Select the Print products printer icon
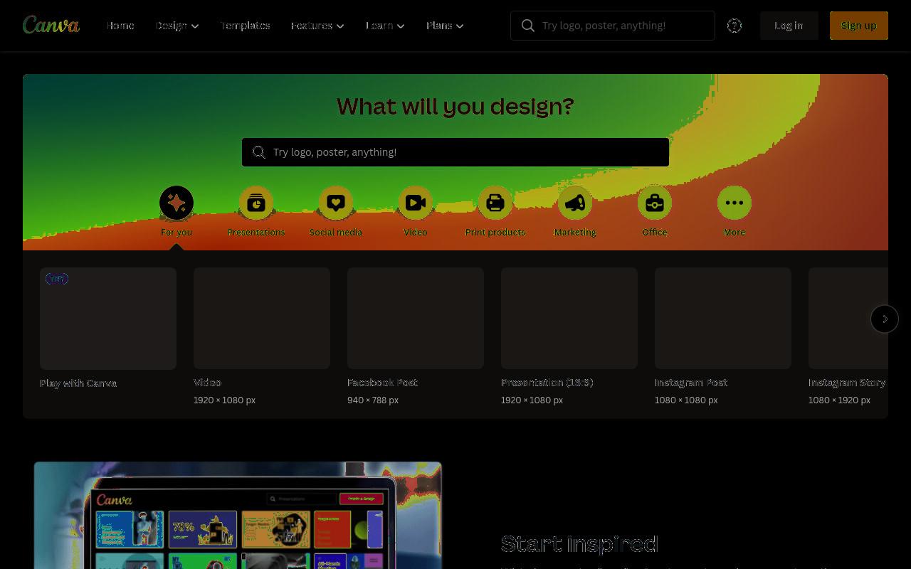The width and height of the screenshot is (911, 569). 495,203
